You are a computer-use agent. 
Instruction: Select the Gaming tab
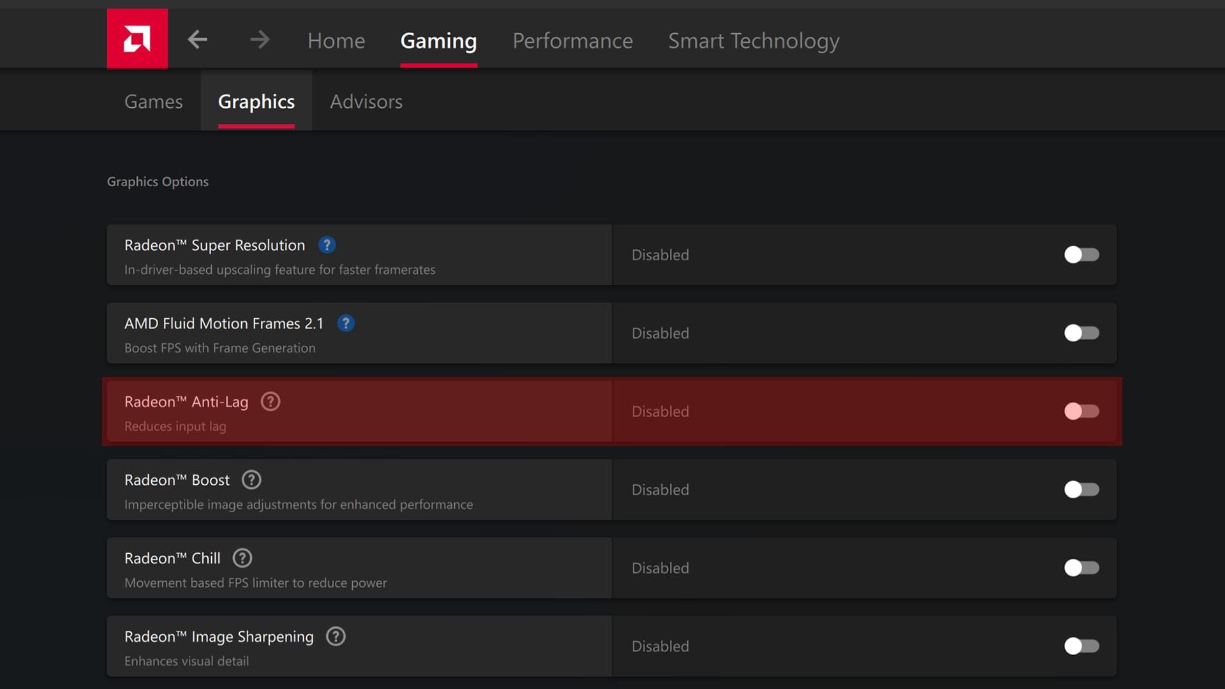click(438, 41)
